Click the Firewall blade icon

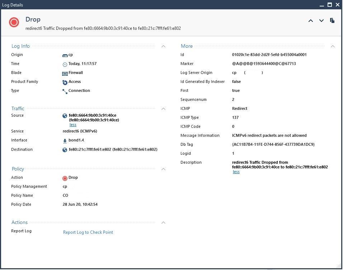65,73
